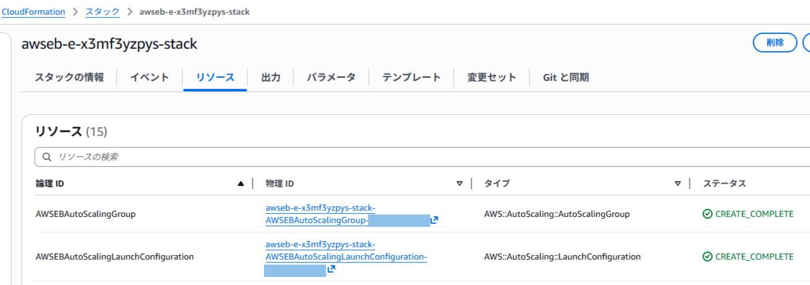Click AWS::AutoScaling::LaunchConfiguration type cell
810x285 pixels.
click(562, 257)
